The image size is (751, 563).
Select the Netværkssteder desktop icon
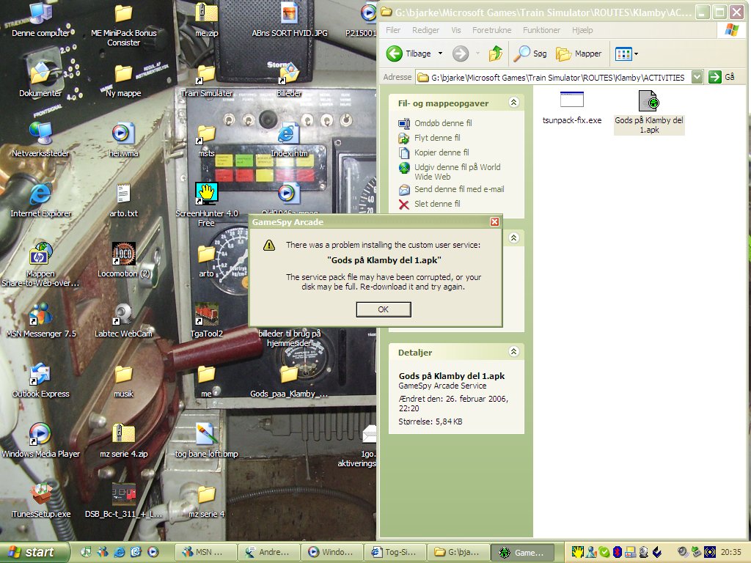pos(41,140)
